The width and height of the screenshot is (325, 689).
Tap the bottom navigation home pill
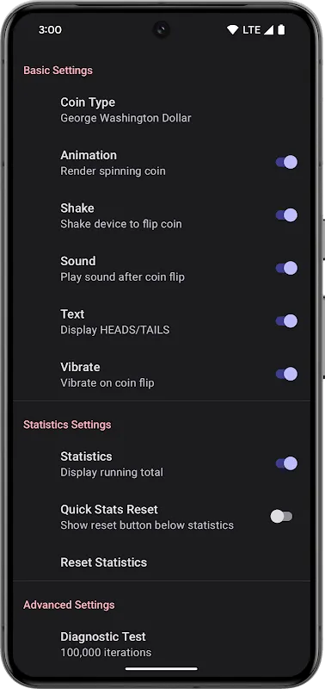[162, 669]
